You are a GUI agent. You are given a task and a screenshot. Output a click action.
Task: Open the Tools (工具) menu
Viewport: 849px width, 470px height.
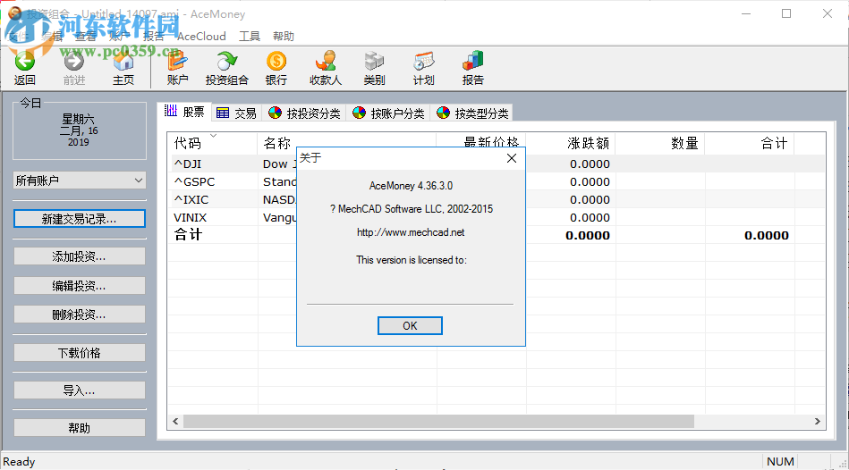[x=250, y=37]
